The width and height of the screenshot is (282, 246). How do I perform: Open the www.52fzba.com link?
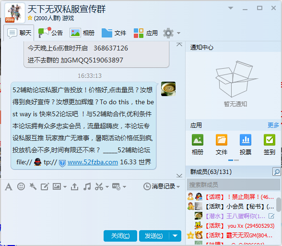(x=93, y=162)
